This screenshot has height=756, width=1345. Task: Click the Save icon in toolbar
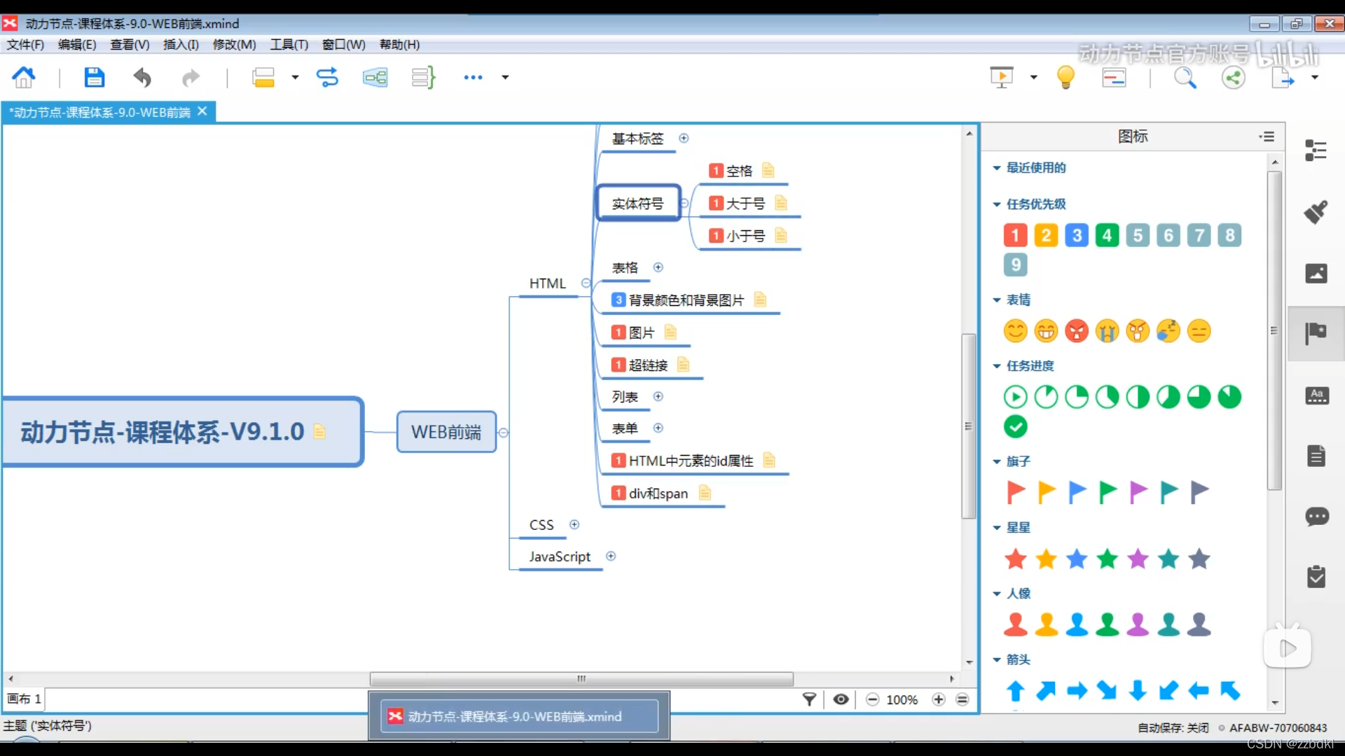click(x=94, y=77)
